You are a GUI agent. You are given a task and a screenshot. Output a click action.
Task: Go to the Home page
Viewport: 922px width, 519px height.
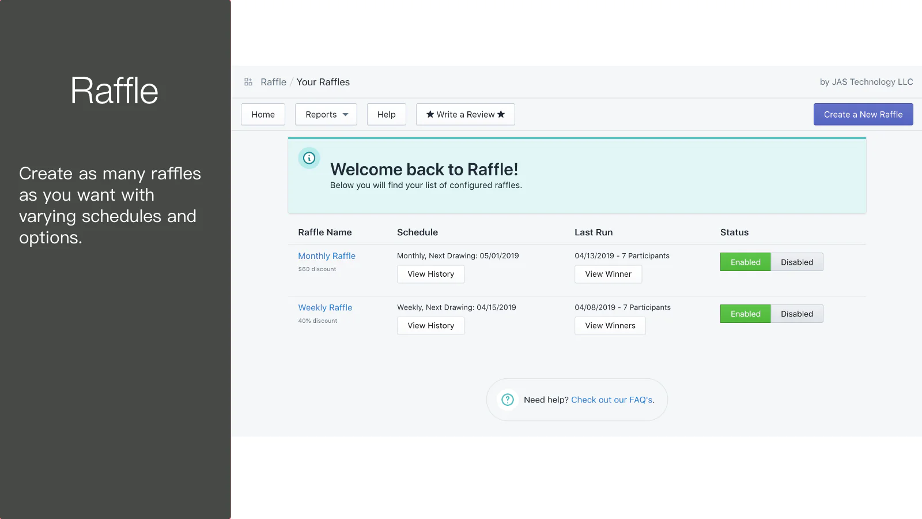click(263, 114)
